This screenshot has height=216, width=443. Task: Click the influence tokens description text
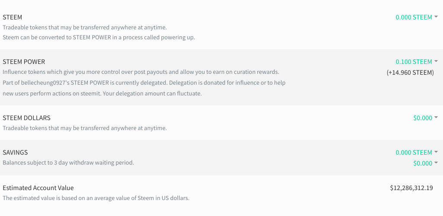tap(141, 72)
